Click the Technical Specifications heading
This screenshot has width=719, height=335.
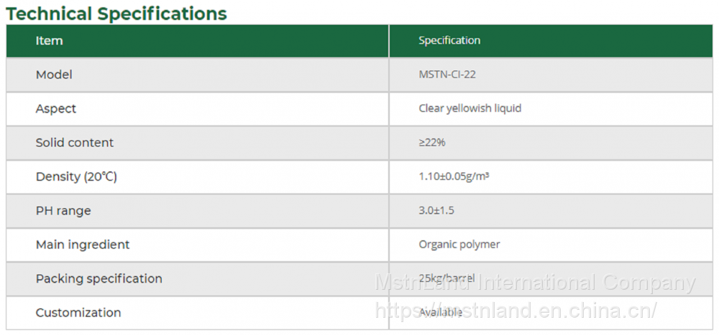point(116,13)
